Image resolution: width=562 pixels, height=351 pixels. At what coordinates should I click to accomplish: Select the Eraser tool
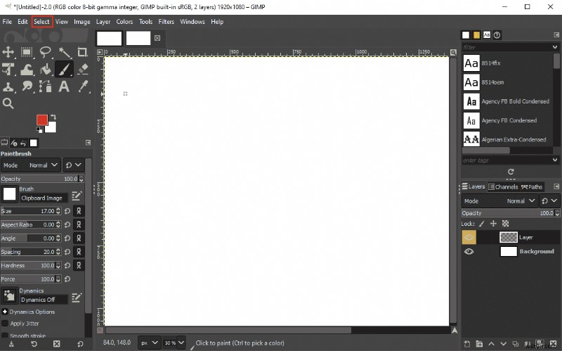[x=83, y=69]
